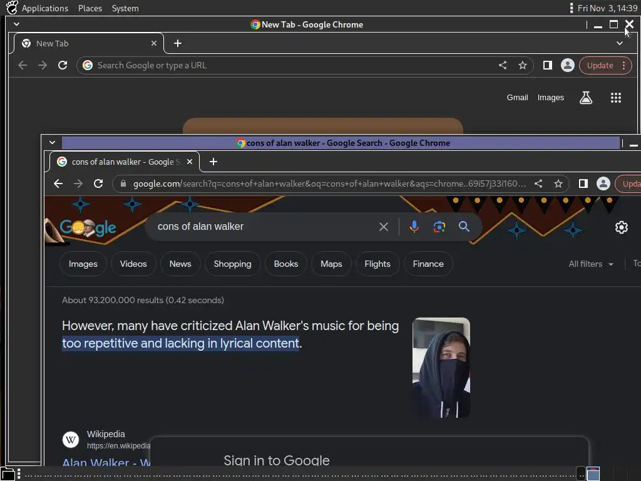Viewport: 641px width, 481px height.
Task: Reload the Google Search results page
Action: [98, 184]
